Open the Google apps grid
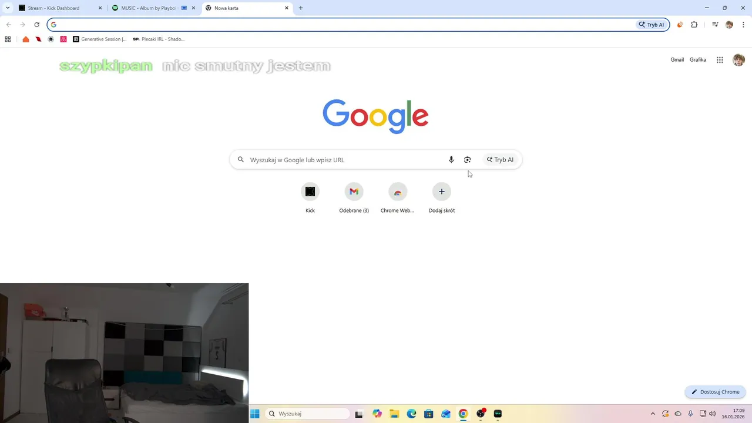The width and height of the screenshot is (752, 423). click(720, 60)
